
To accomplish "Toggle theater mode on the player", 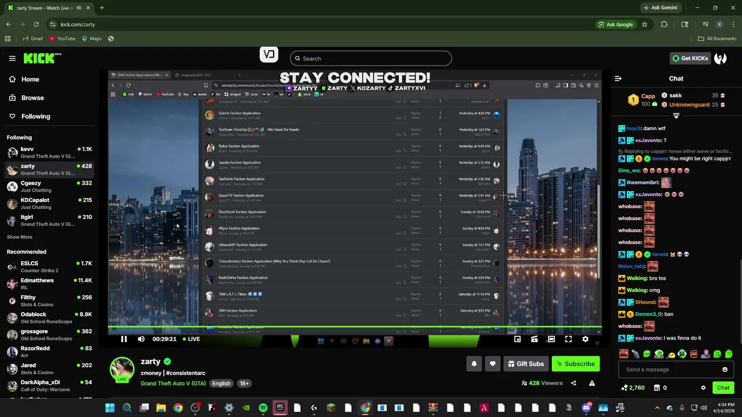I will [x=551, y=339].
